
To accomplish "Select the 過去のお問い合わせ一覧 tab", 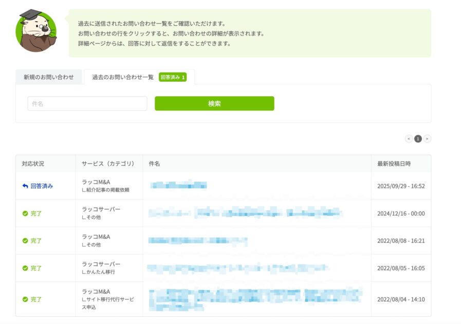I will [x=123, y=77].
